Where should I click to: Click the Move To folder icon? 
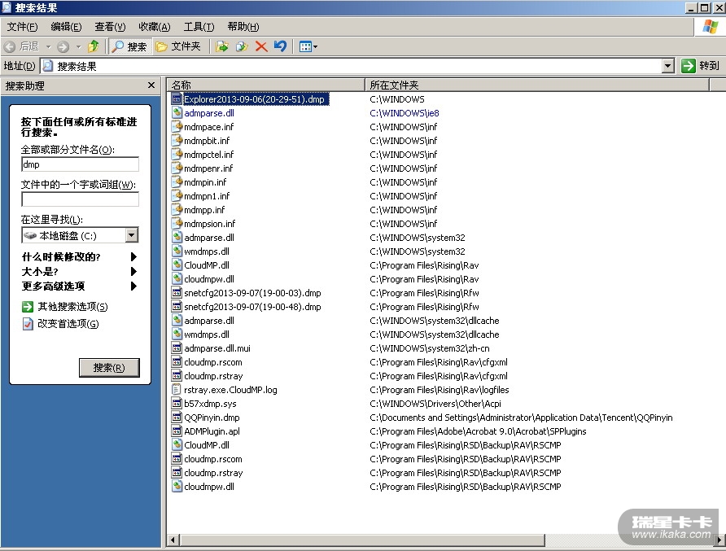(x=221, y=46)
